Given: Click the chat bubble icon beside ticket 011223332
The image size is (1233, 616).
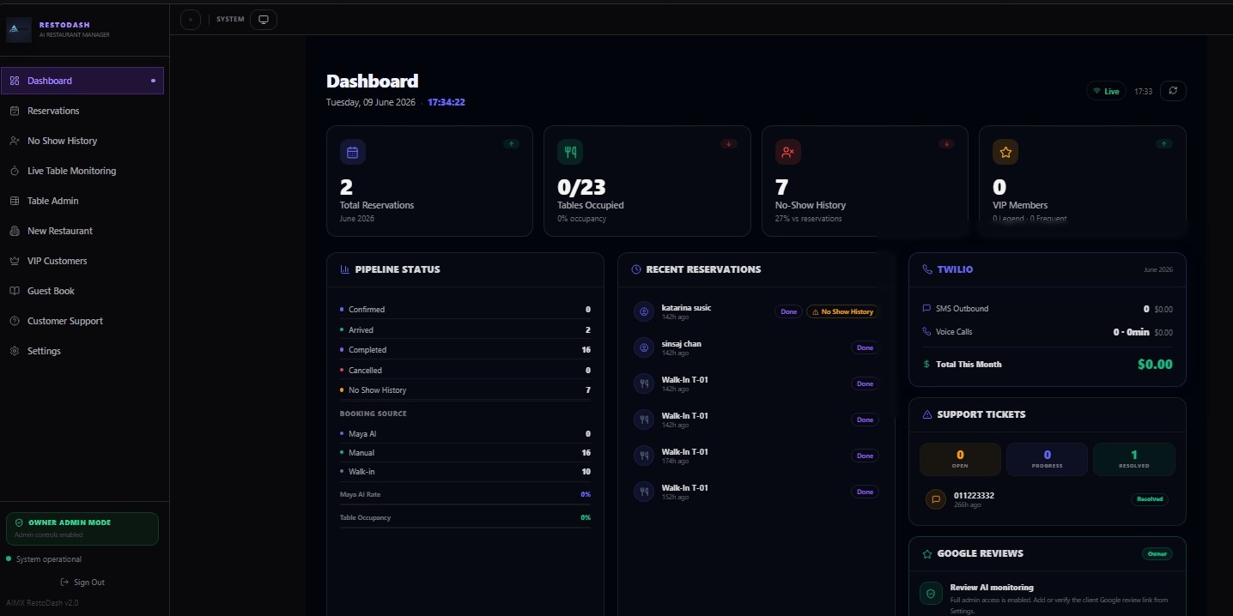Looking at the screenshot, I should (936, 499).
